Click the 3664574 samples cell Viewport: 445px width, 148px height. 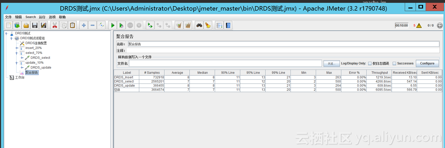(x=152, y=90)
